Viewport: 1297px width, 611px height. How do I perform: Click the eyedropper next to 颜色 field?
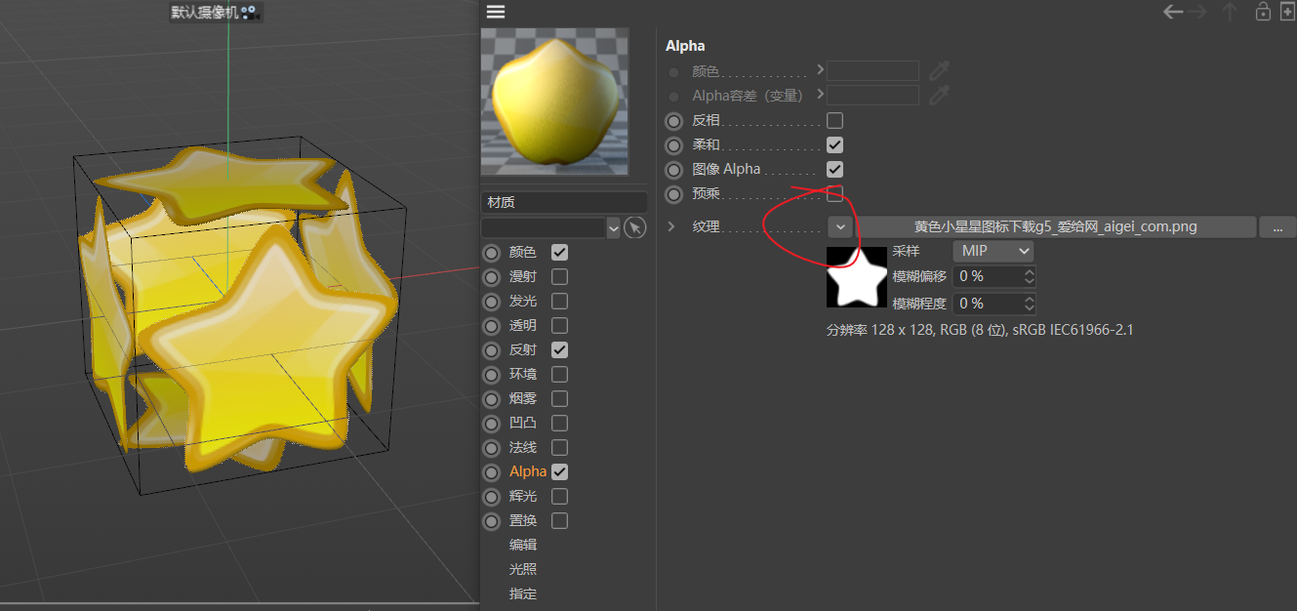coord(939,70)
